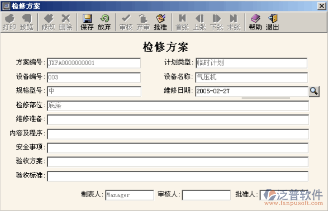Viewport: 328px width, 211px height.
Task: Click the 方案编号: label
Action: (x=30, y=62)
